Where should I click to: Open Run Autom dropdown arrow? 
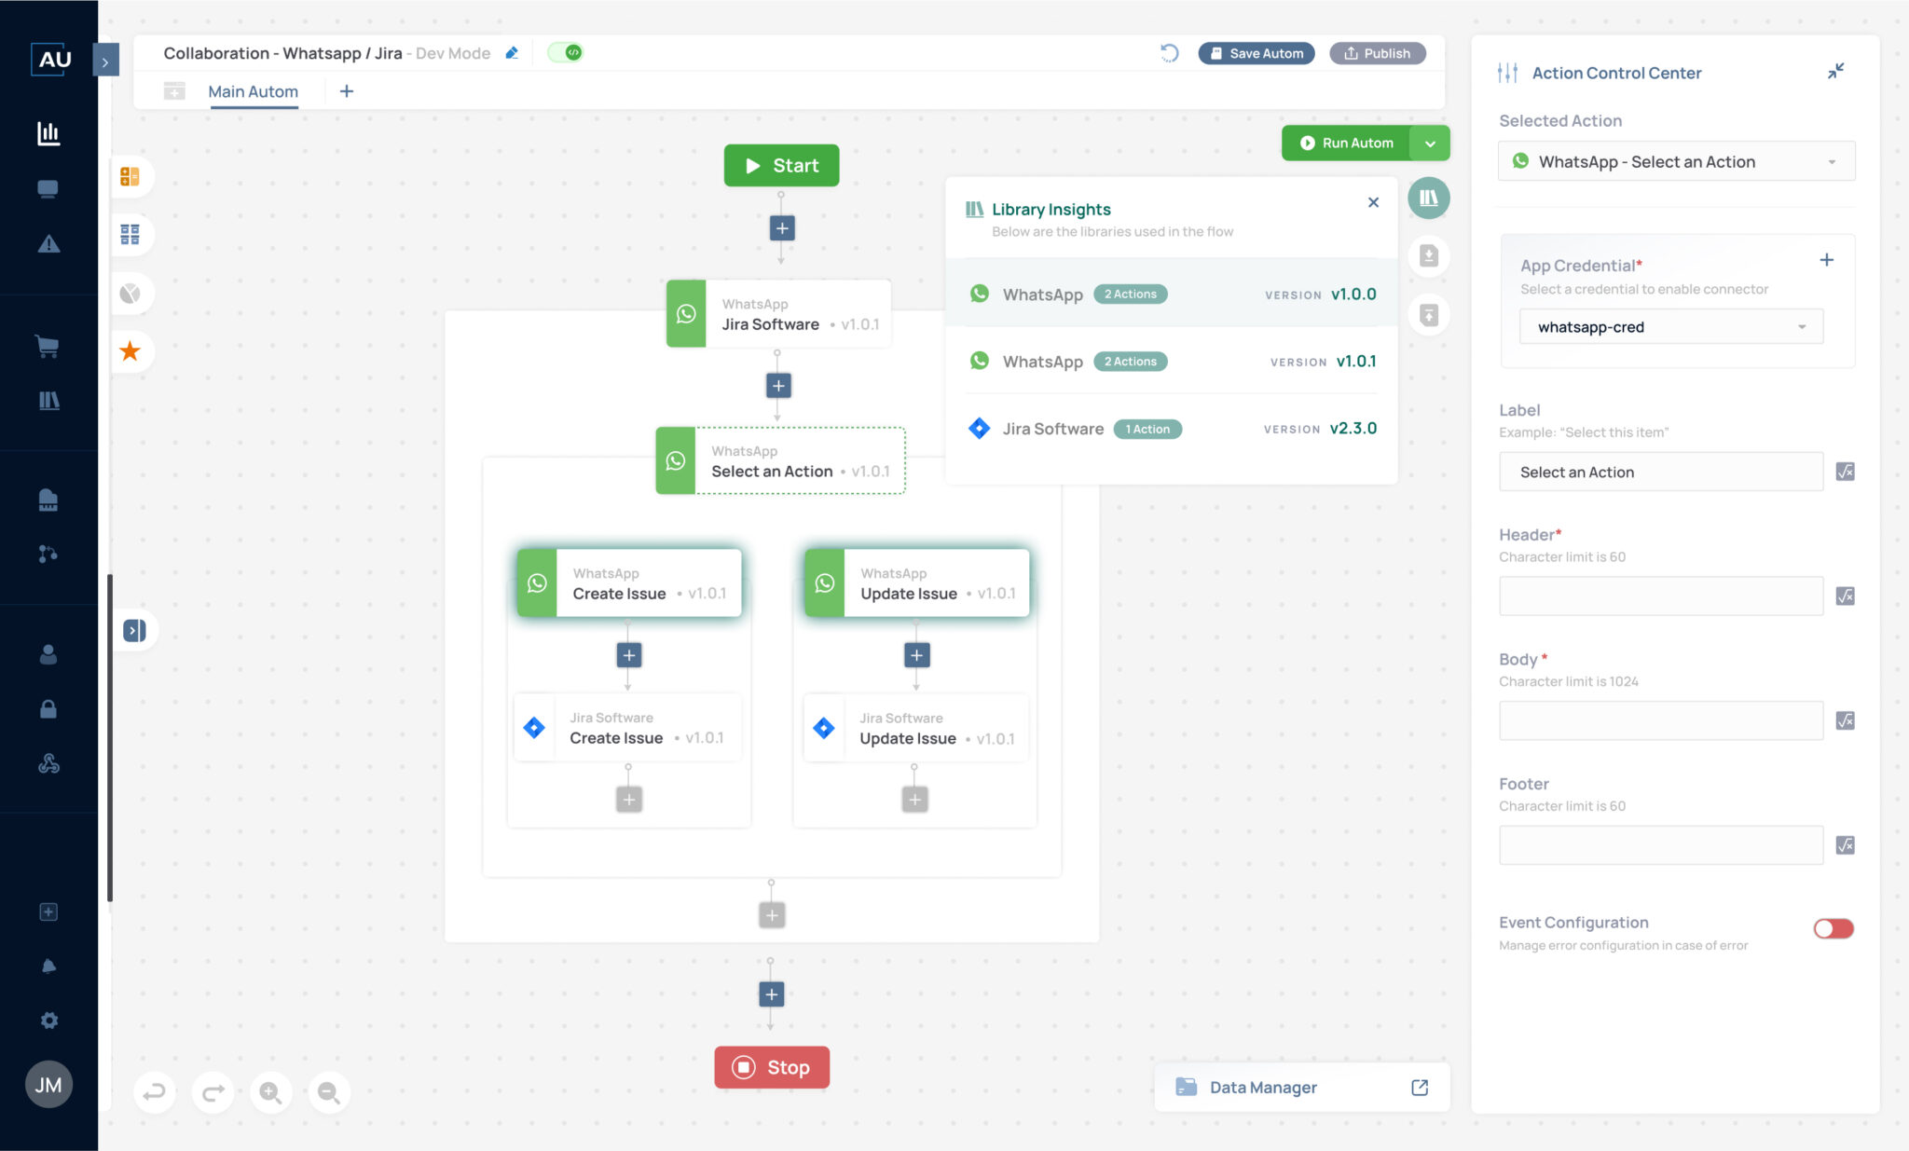pos(1430,143)
